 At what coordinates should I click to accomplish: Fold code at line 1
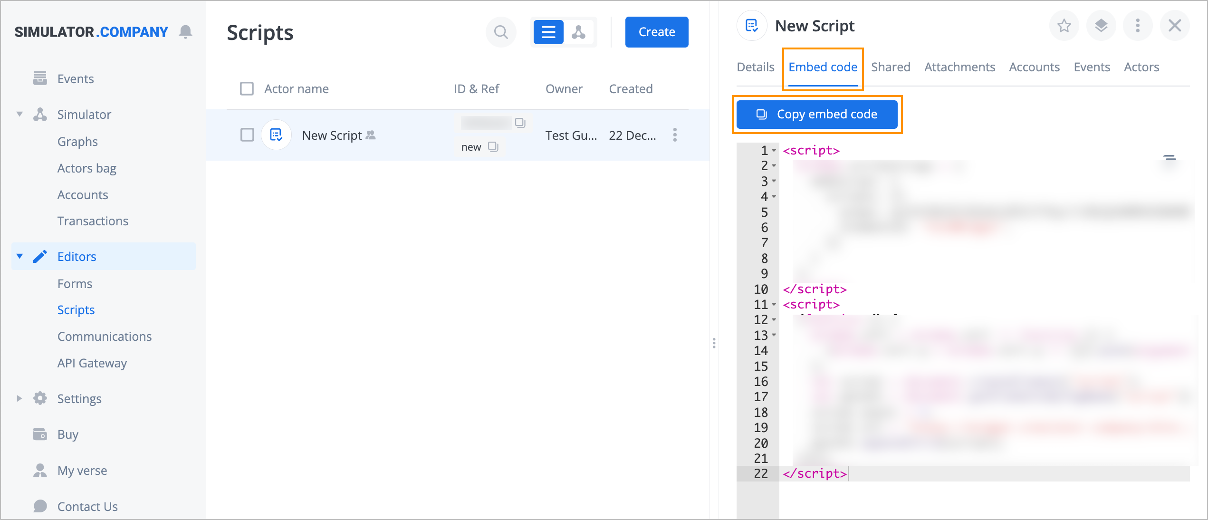(774, 151)
